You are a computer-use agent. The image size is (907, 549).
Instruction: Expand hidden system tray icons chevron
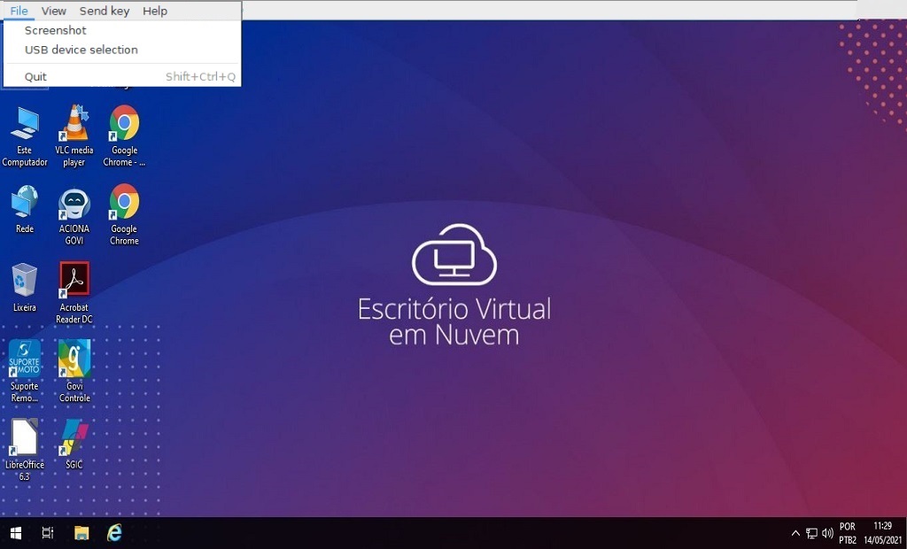tap(795, 533)
